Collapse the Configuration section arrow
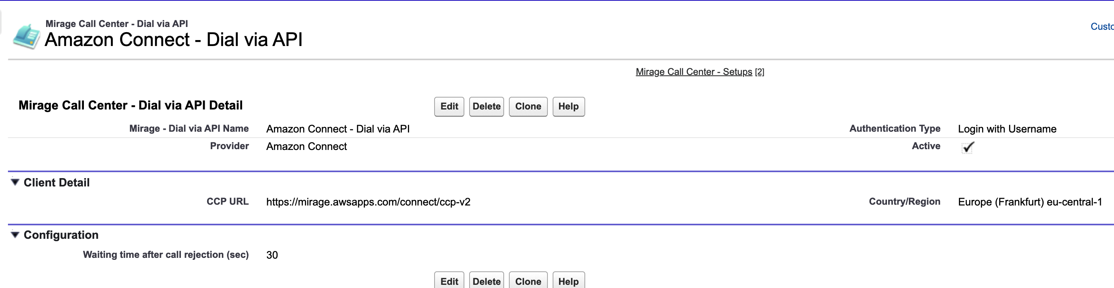 click(15, 235)
